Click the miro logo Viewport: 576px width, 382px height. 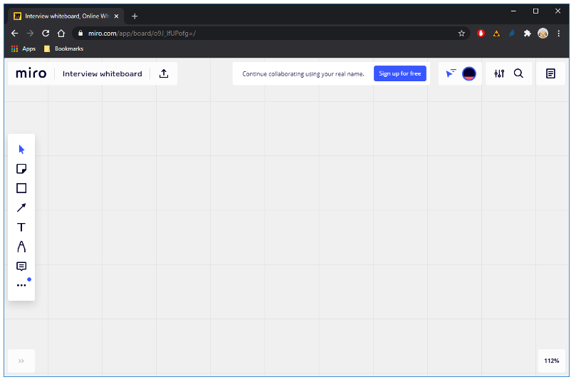tap(31, 73)
